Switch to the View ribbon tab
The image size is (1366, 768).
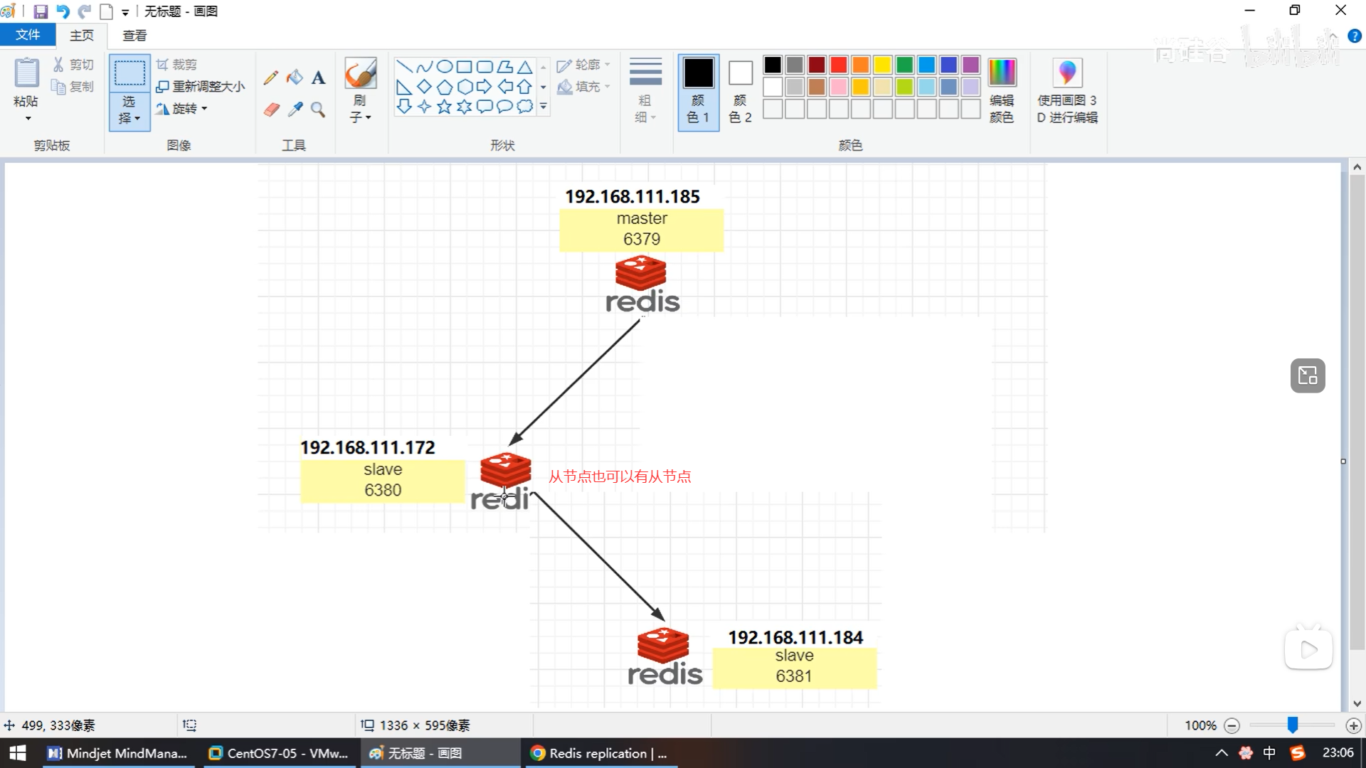134,35
